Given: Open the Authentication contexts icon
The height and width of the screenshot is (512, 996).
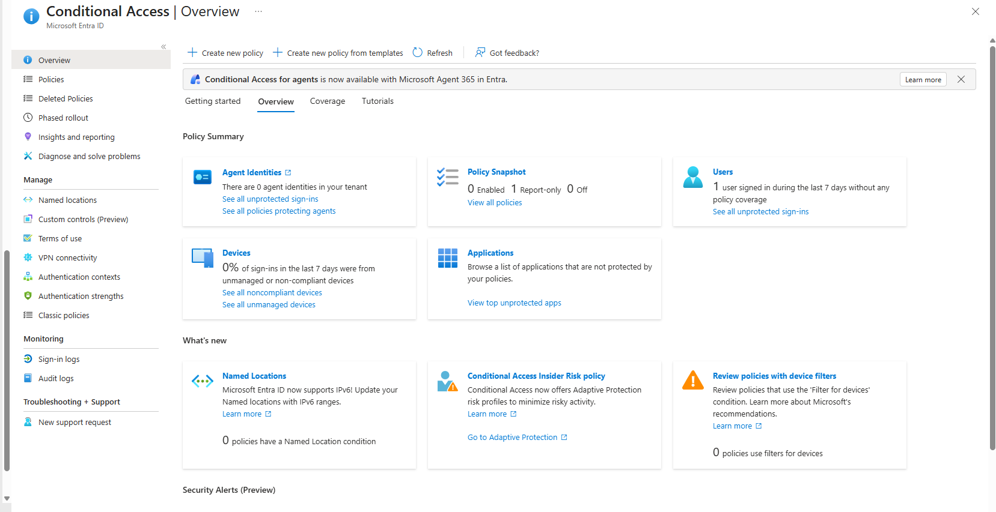Looking at the screenshot, I should point(28,277).
